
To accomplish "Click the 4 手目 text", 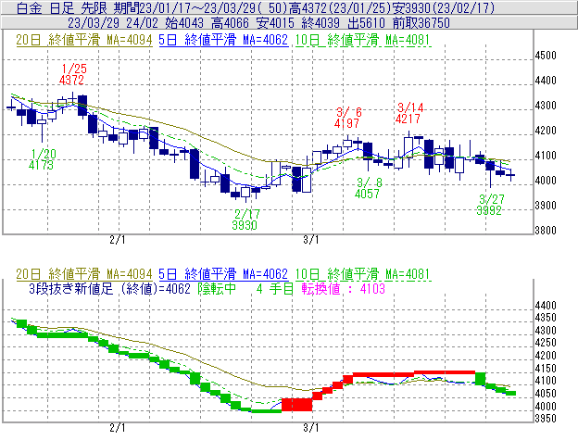I will 274,288.
